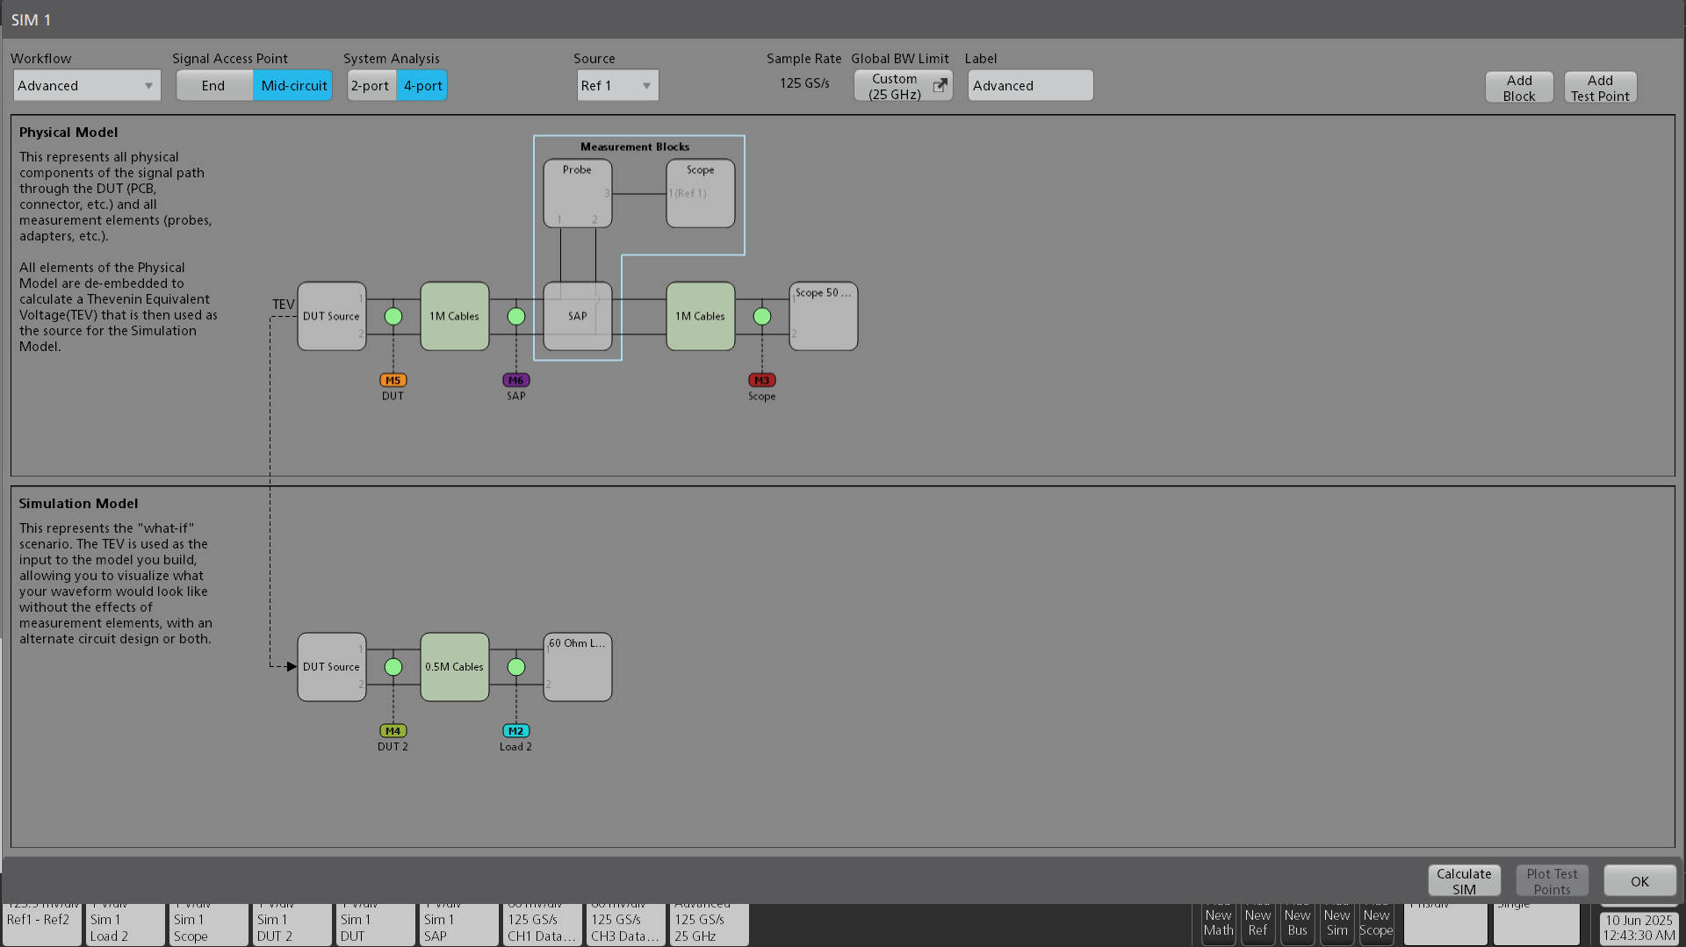This screenshot has width=1686, height=947.
Task: Click New Math in the bottom bar
Action: [1218, 923]
